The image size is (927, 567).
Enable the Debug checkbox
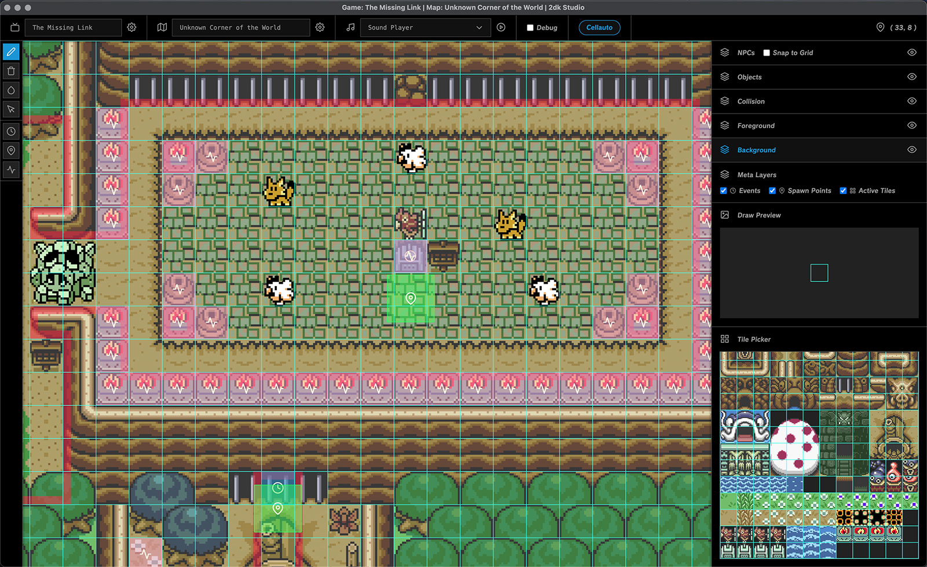coord(530,28)
